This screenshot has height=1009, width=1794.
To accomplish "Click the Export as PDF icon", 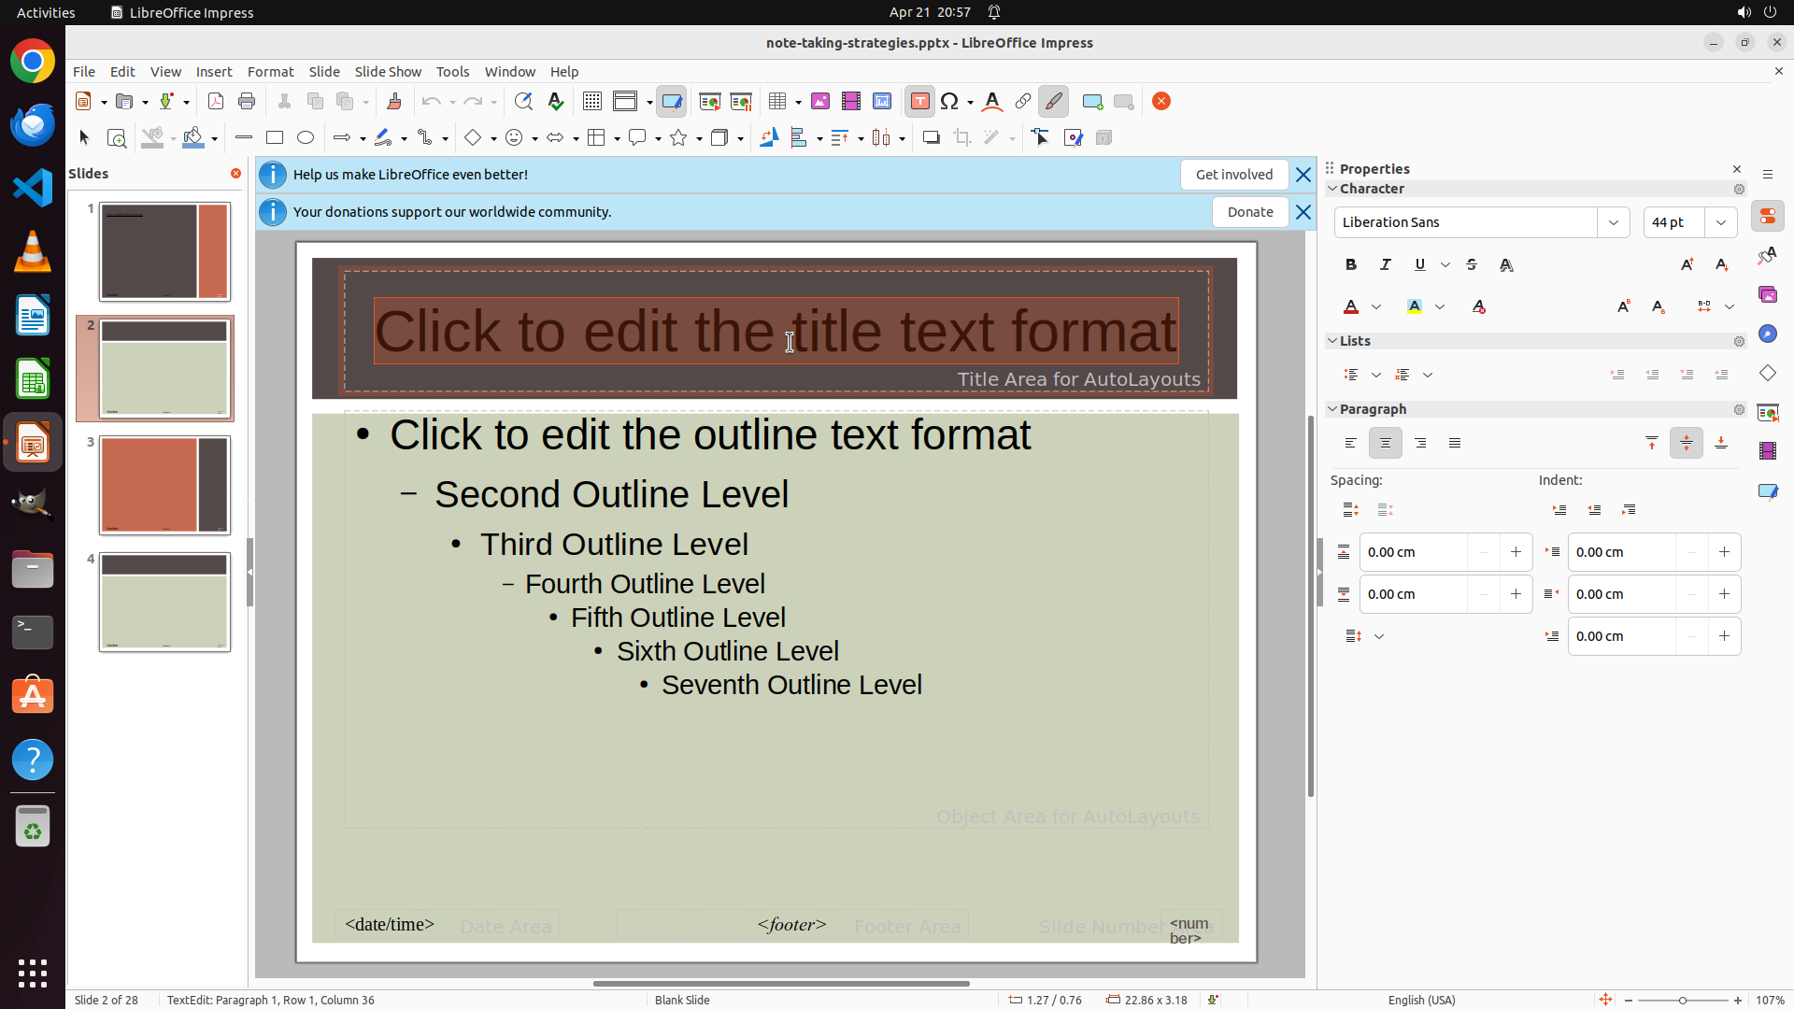I will coord(216,102).
